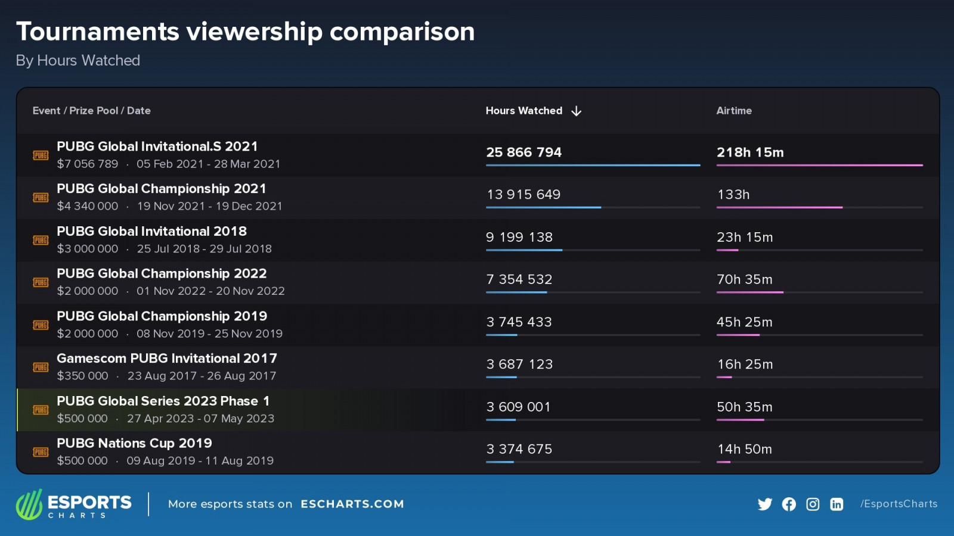Click the value 3 609 001
The image size is (954, 536).
[x=519, y=407]
